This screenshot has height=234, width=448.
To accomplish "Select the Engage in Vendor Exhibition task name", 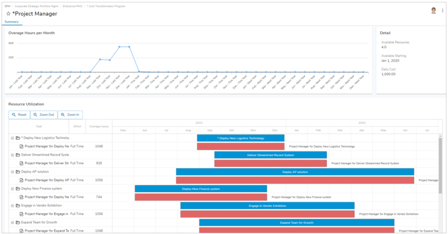I will (x=42, y=206).
